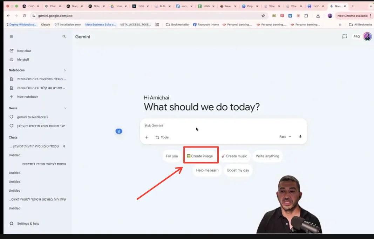
Task: Open the Extensions puzzle-piece icon
Action: [x=306, y=16]
